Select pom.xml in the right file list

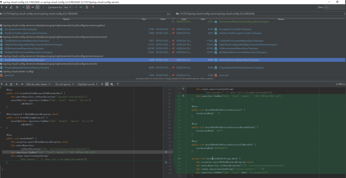(x=223, y=75)
